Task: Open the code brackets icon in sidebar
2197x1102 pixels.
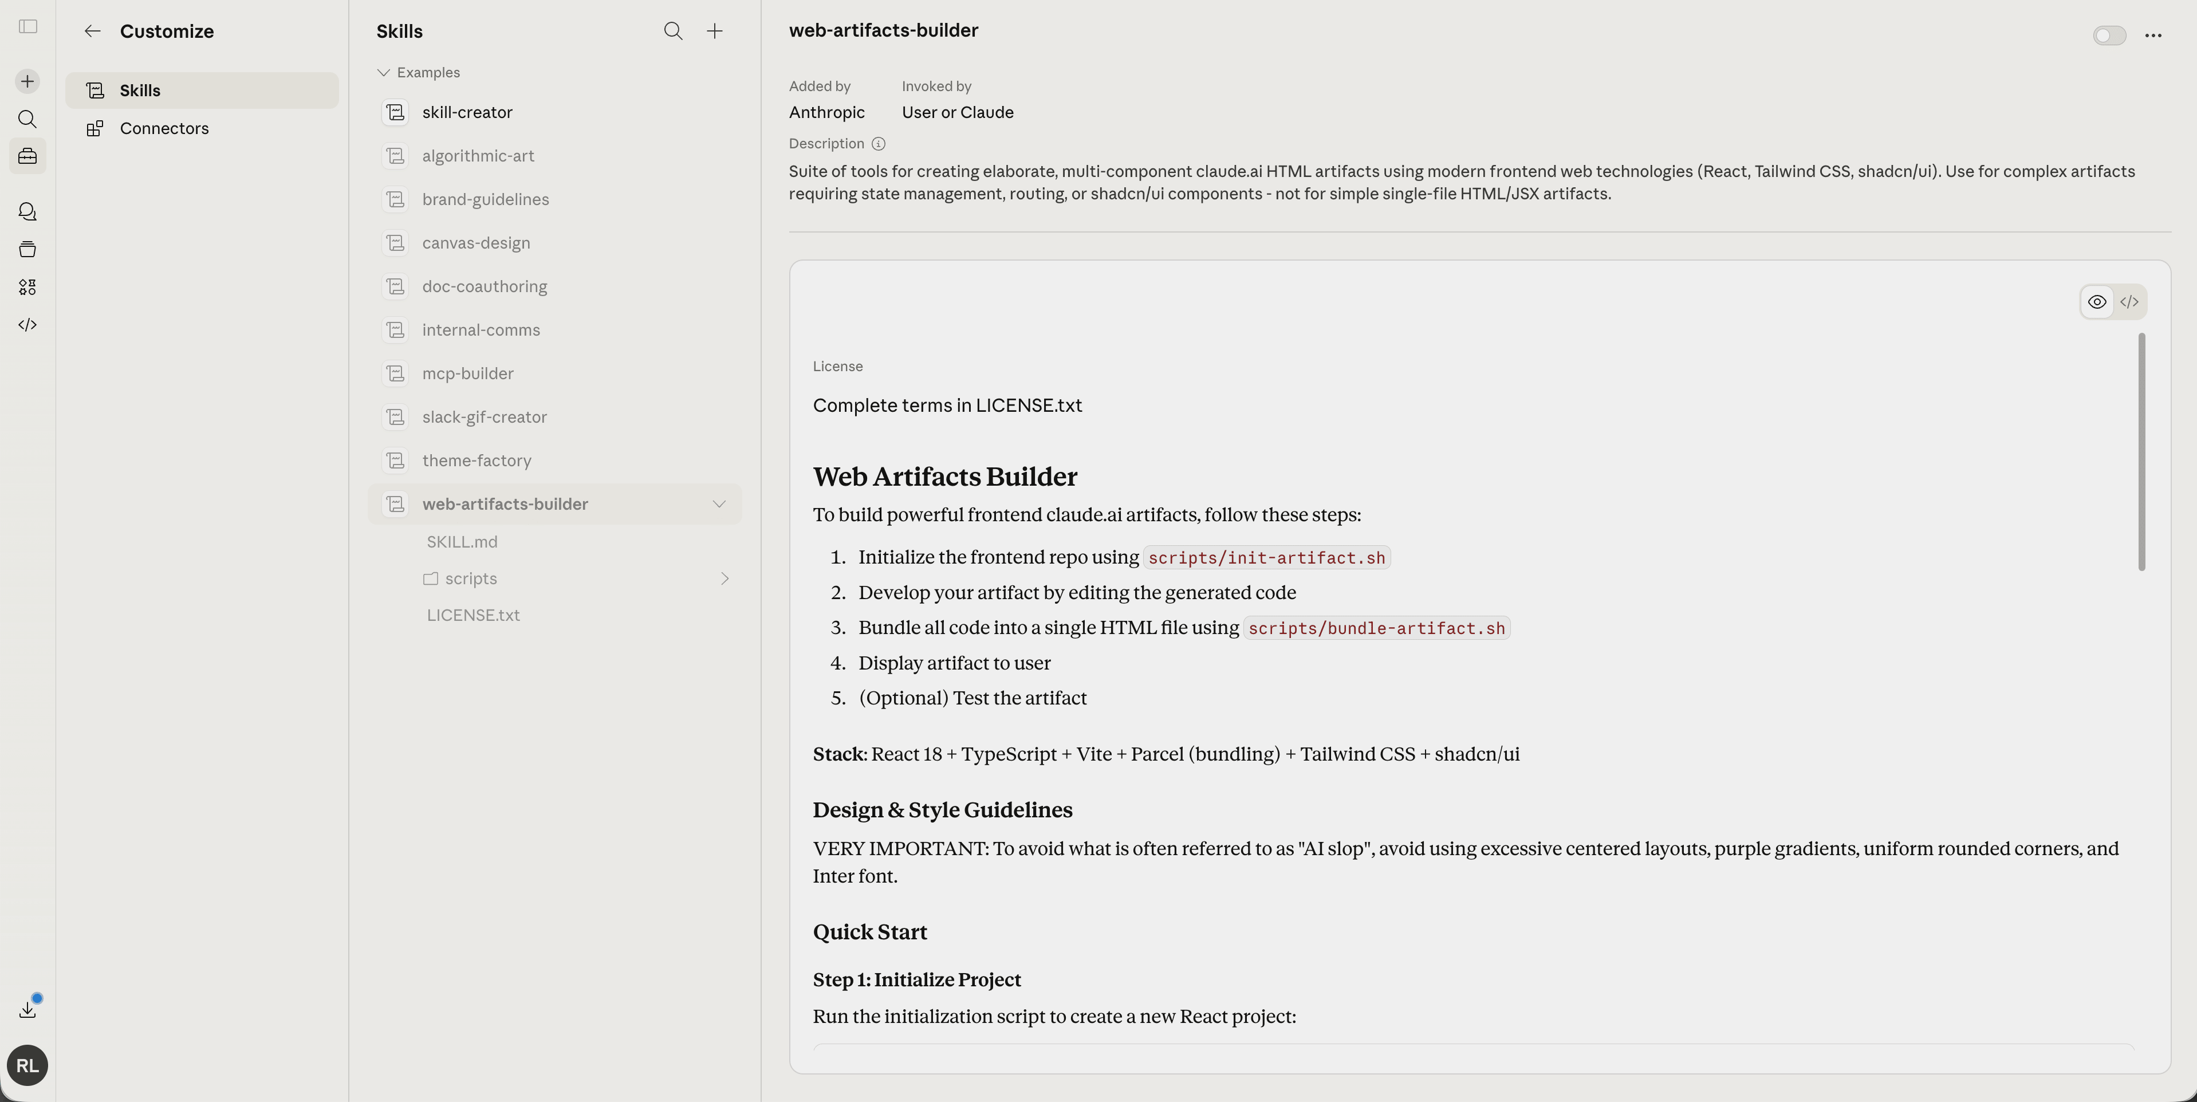Action: (27, 325)
